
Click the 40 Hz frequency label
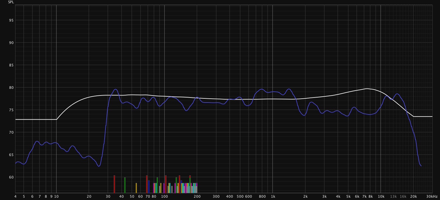click(122, 197)
